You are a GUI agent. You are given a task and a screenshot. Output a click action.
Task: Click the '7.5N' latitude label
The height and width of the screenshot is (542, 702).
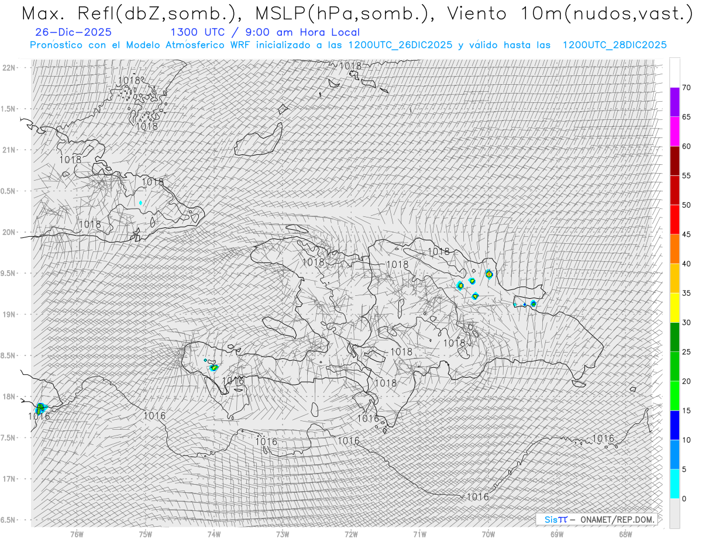click(9, 438)
